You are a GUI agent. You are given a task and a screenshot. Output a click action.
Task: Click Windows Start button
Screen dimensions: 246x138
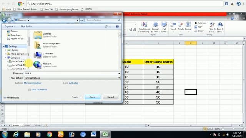point(5,135)
